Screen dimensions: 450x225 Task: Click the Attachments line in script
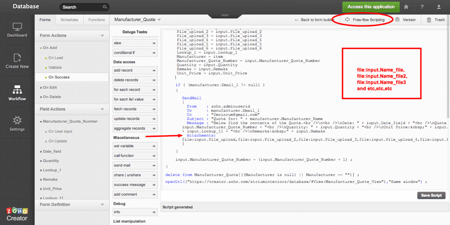pos(201,136)
